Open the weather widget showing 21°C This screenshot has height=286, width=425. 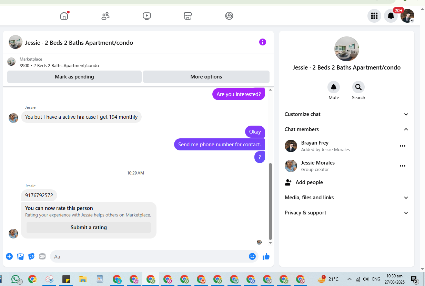tap(328, 279)
